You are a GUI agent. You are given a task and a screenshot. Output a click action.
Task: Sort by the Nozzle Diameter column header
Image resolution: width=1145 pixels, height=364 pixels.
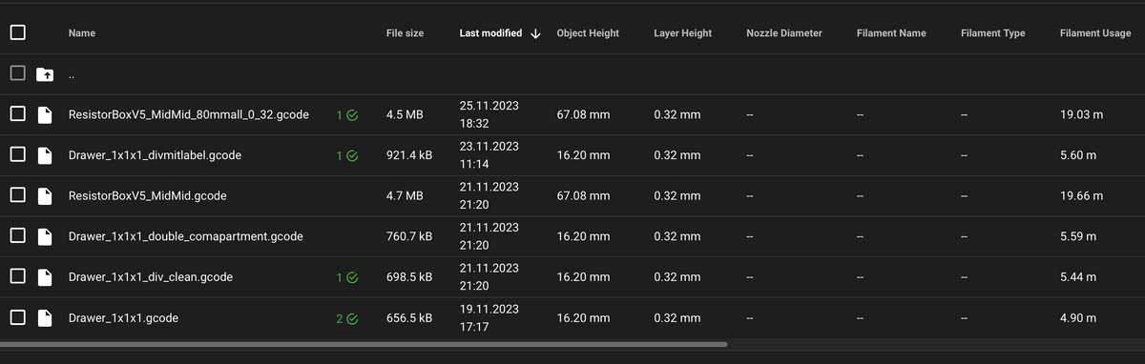tap(784, 33)
